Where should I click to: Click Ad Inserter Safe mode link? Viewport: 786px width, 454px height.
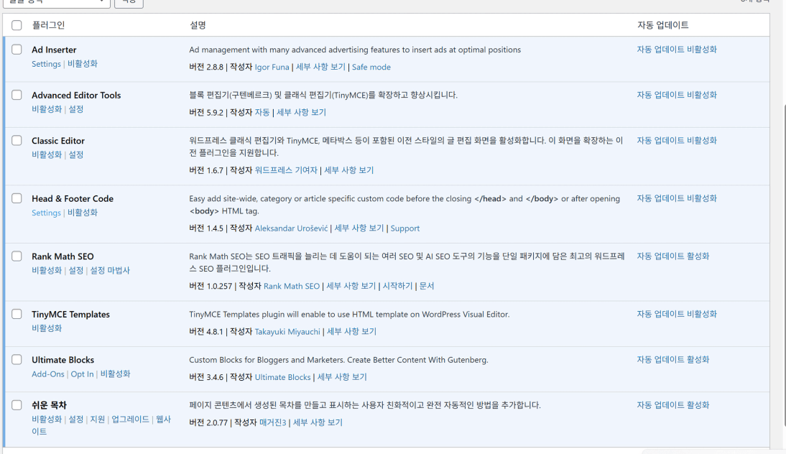(371, 67)
